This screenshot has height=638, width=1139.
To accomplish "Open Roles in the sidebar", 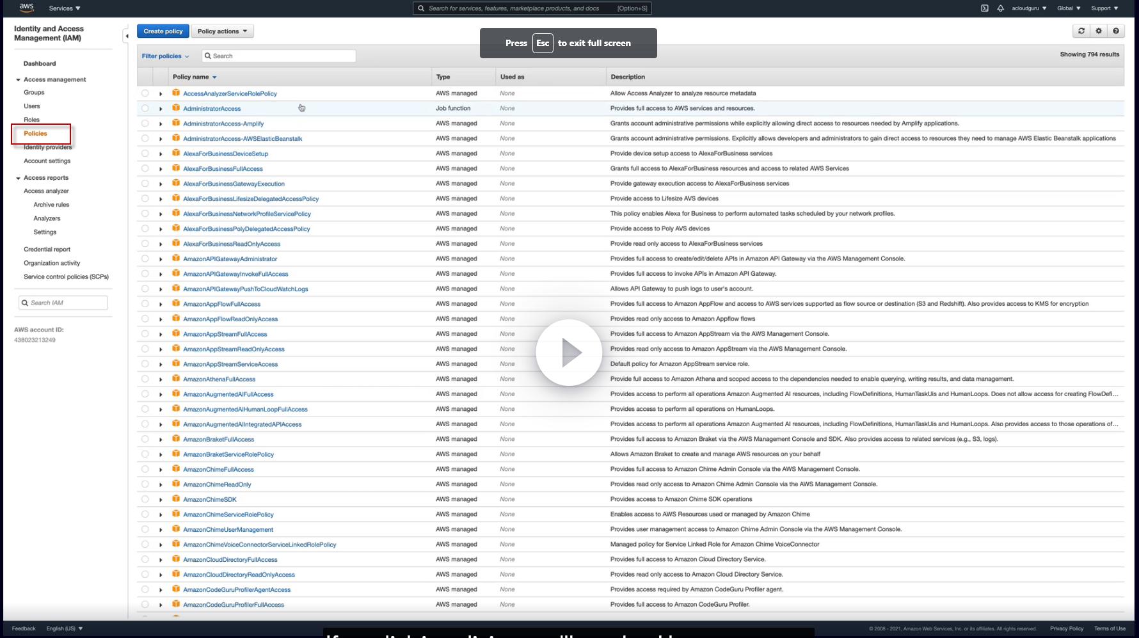I will pyautogui.click(x=32, y=120).
